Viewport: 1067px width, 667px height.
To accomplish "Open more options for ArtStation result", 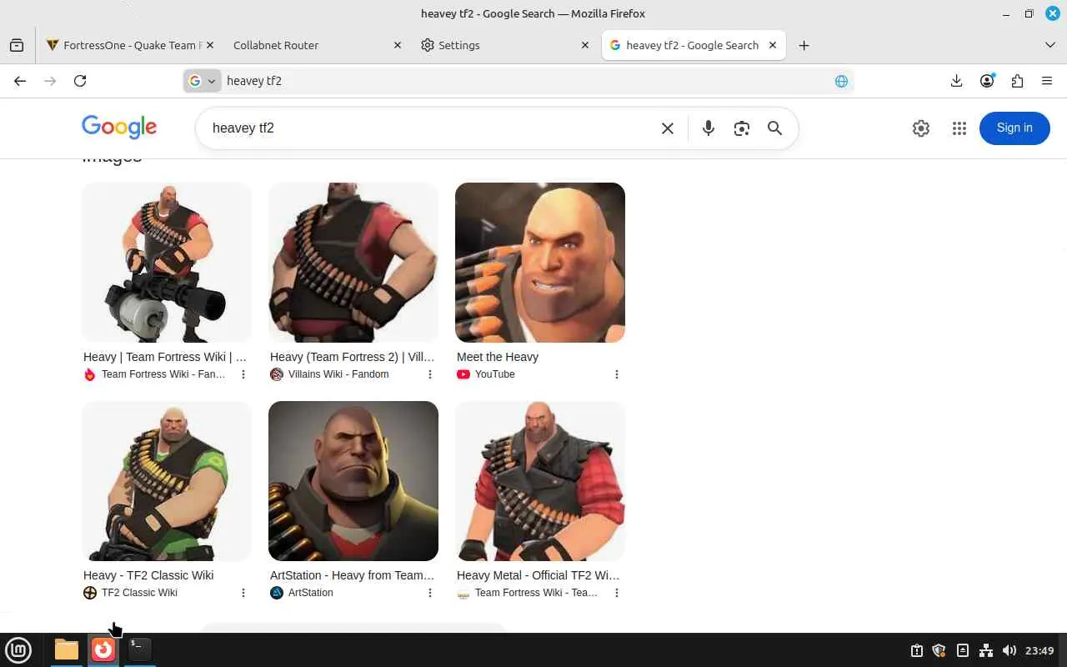I will [x=430, y=593].
